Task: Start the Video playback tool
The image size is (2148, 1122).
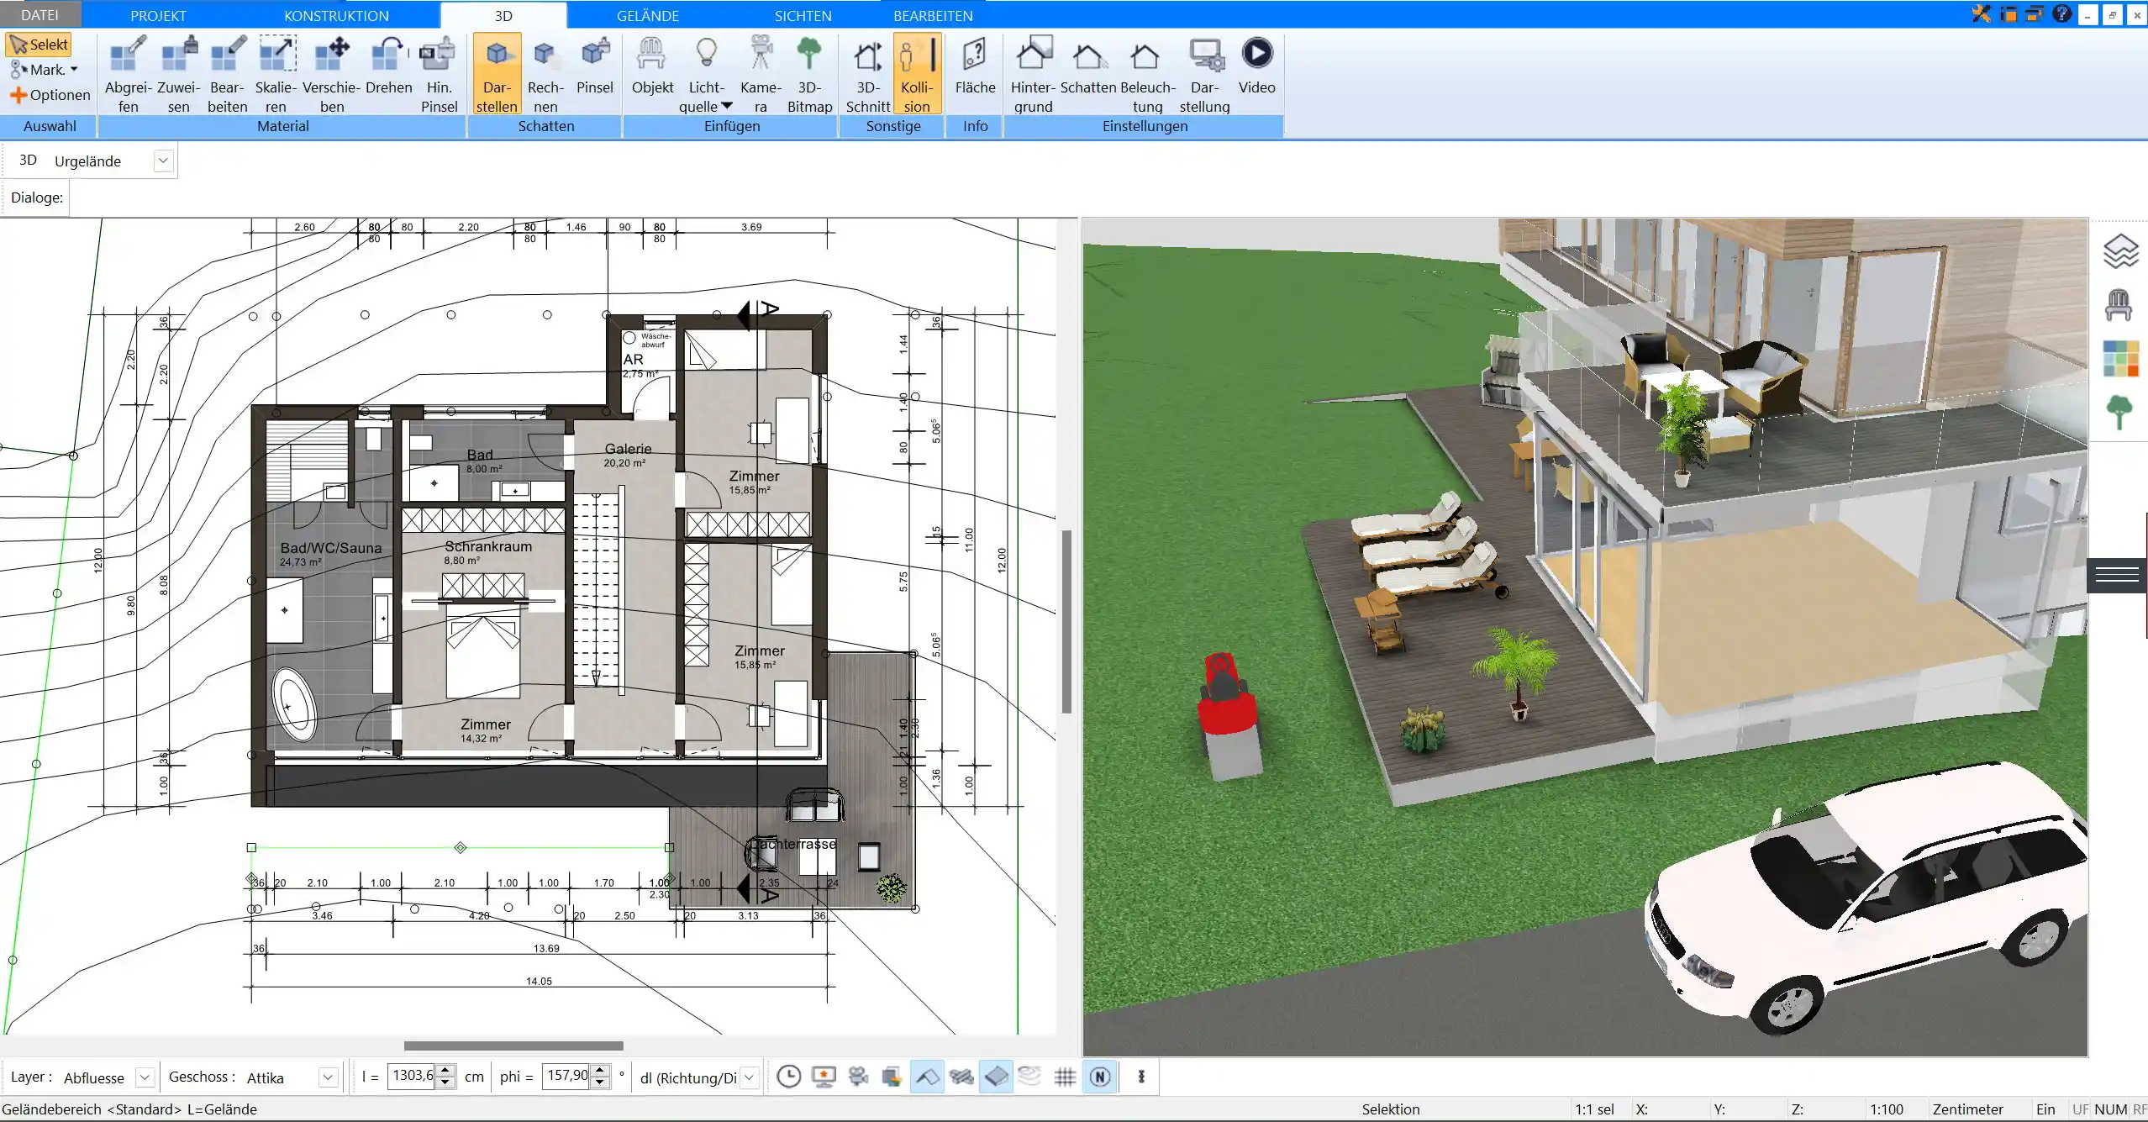Action: (1256, 66)
